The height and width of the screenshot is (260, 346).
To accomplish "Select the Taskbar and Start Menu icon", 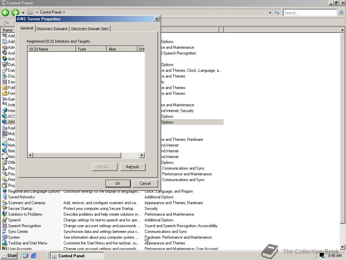I will click(4, 243).
